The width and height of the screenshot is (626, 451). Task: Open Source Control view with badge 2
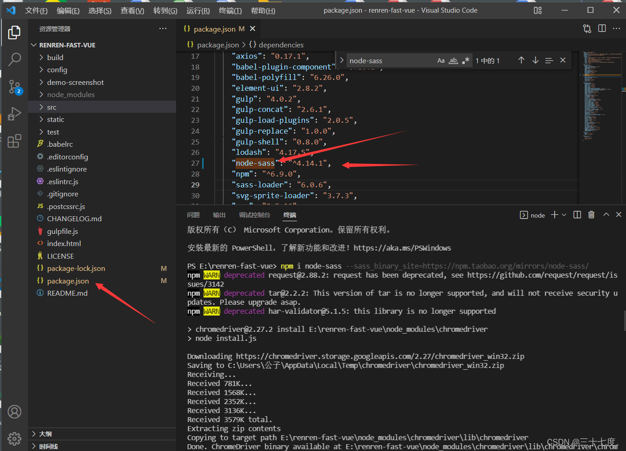[x=14, y=87]
